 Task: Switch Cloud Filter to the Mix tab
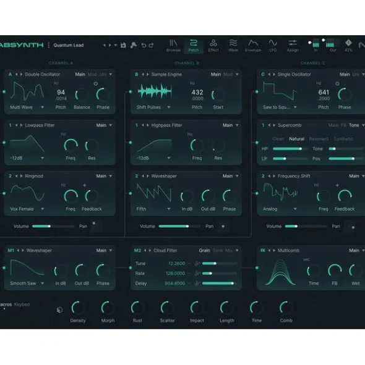229,251
